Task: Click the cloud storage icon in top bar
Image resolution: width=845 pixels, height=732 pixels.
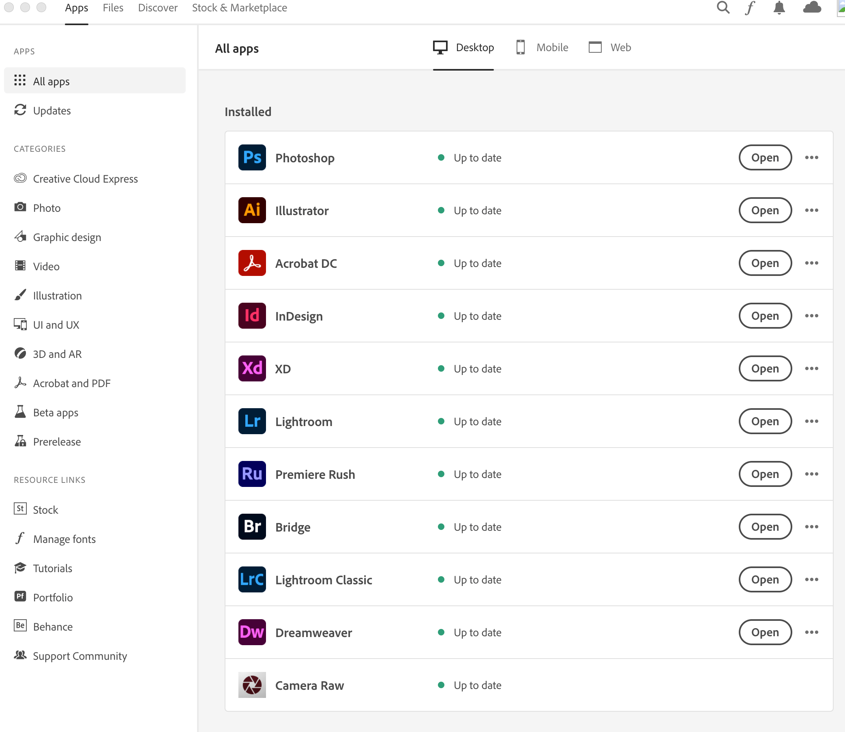Action: click(812, 8)
